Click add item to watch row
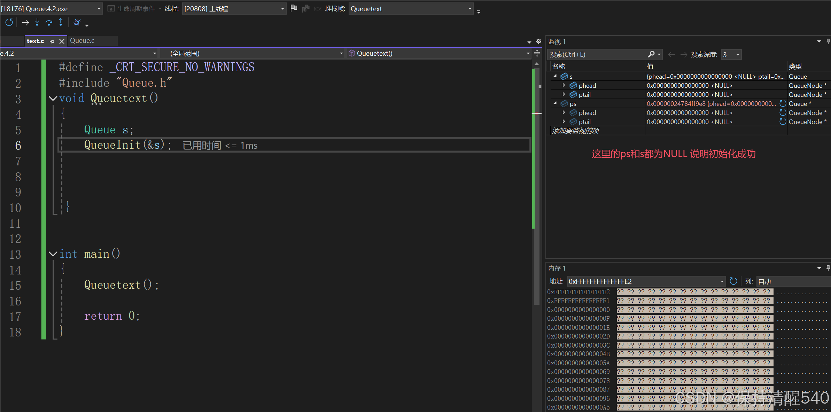This screenshot has width=831, height=412. coord(576,131)
